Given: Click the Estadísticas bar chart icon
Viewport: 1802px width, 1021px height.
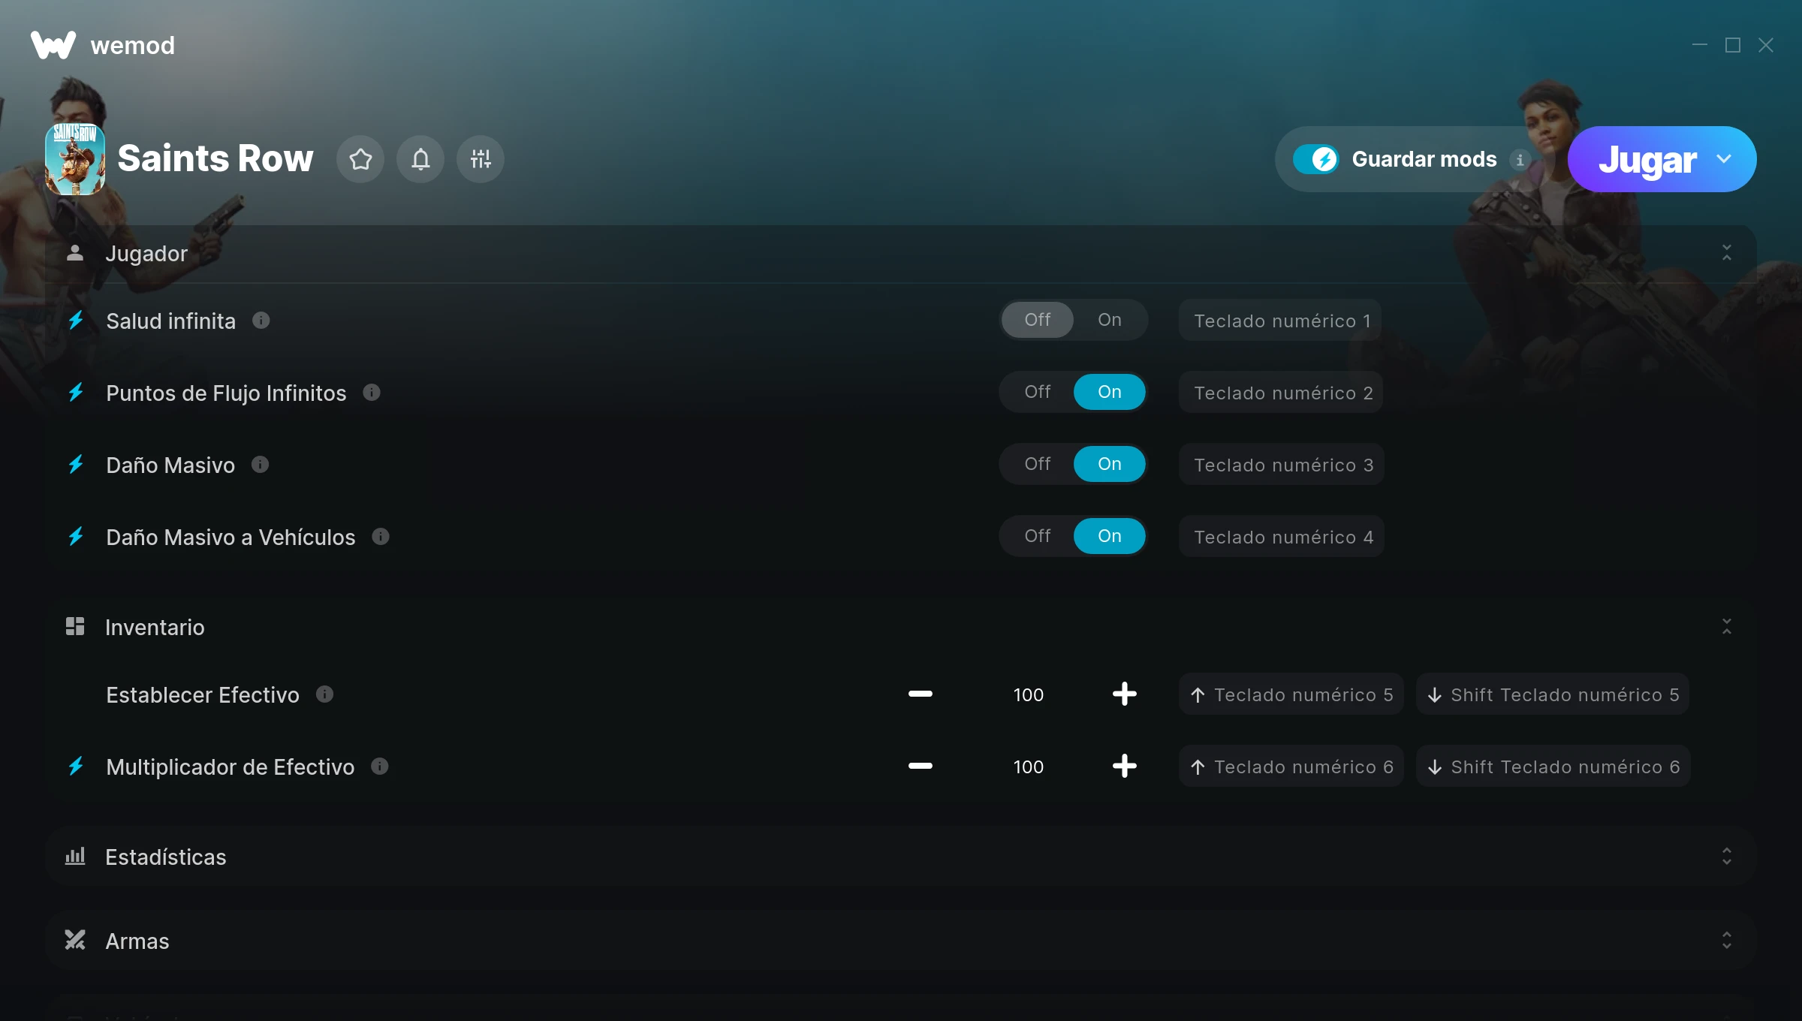Looking at the screenshot, I should coord(75,857).
